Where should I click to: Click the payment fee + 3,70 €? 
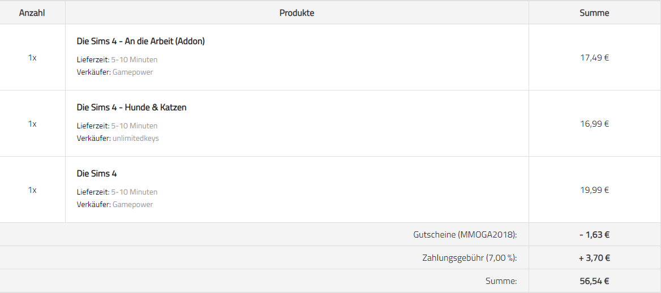click(x=594, y=258)
